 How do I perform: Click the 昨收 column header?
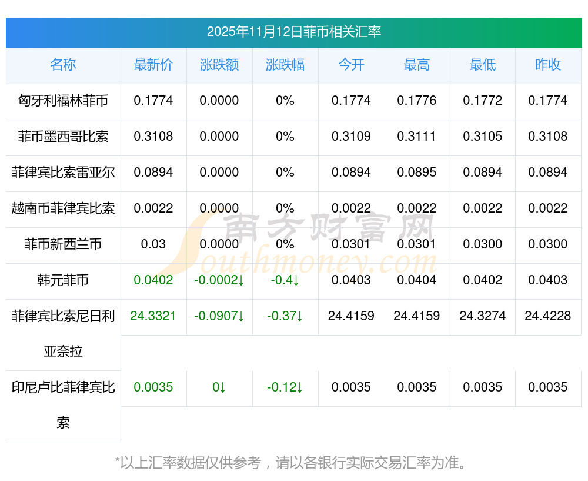click(x=548, y=65)
